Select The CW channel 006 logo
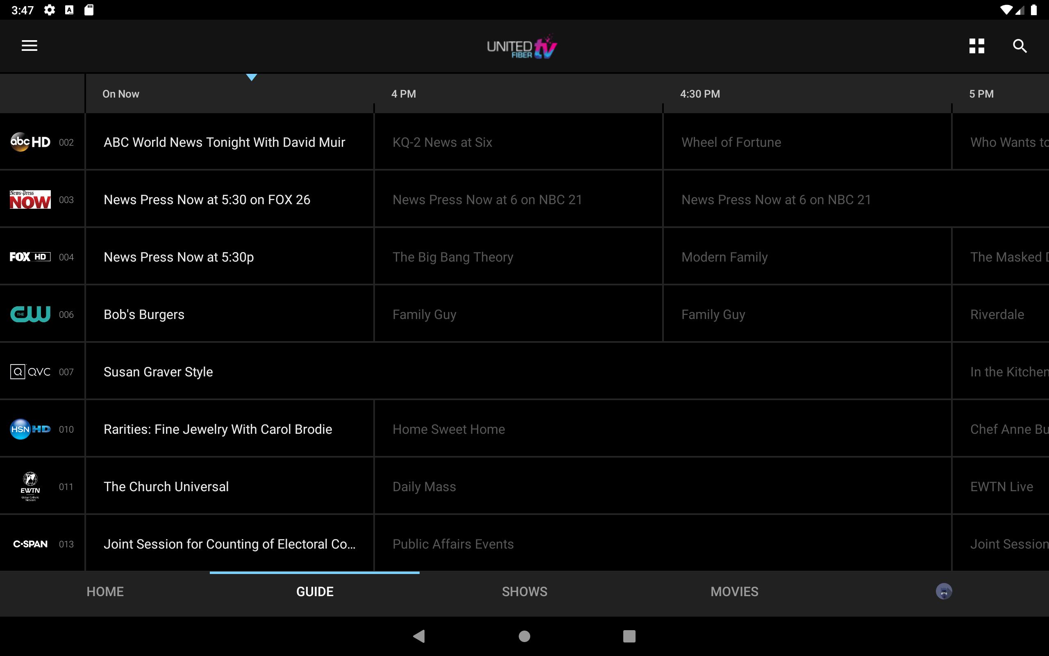The height and width of the screenshot is (656, 1049). point(30,314)
